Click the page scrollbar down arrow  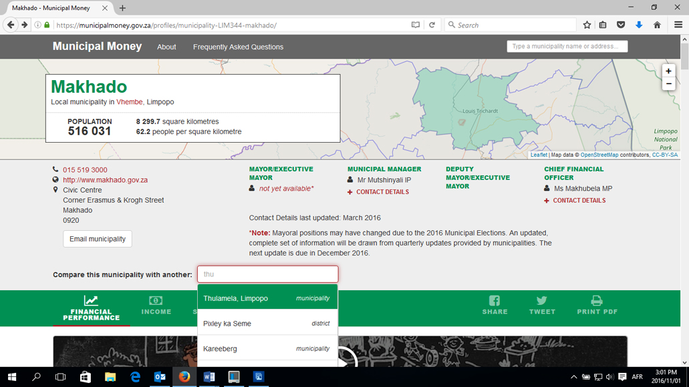[684, 362]
